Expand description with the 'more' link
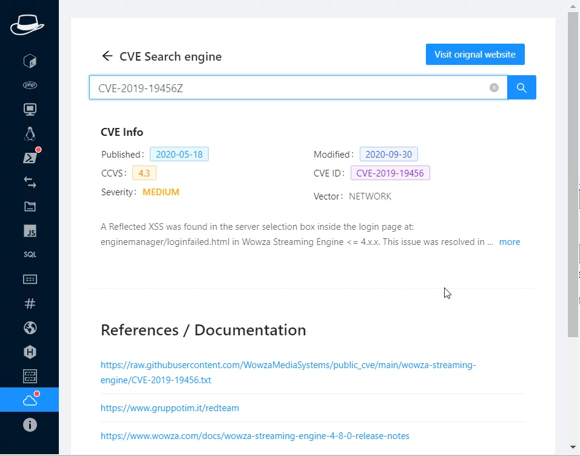580x456 pixels. coord(509,242)
